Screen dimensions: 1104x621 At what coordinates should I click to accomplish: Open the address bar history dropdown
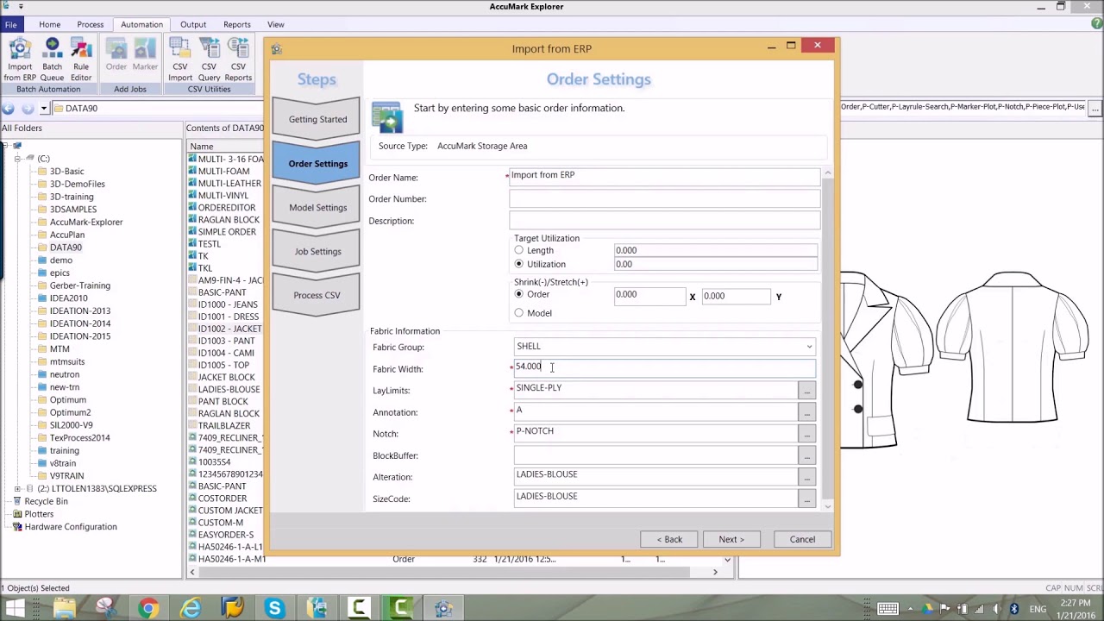[43, 109]
